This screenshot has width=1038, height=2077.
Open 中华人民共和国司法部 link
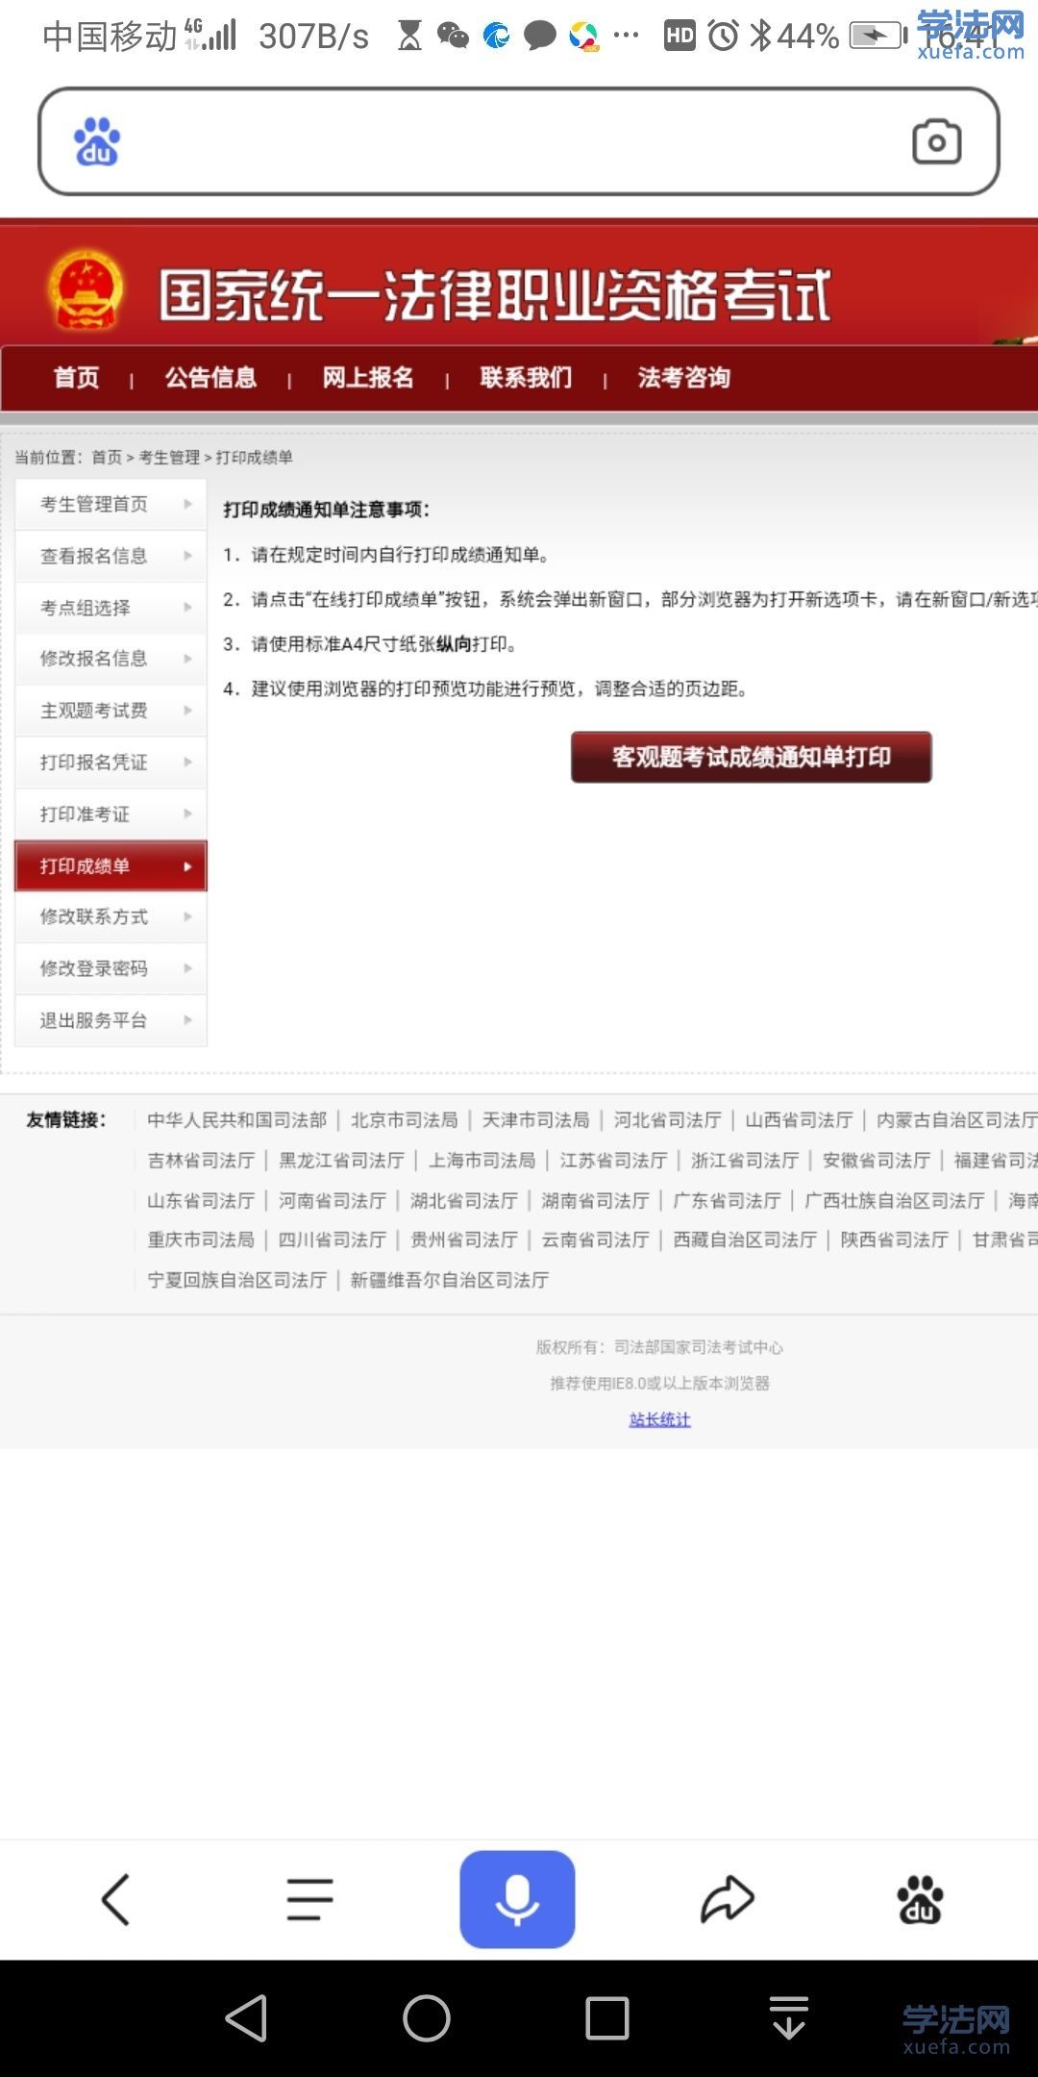(236, 1120)
